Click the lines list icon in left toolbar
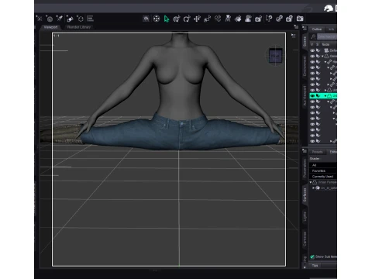372x279 pixels. click(90, 19)
